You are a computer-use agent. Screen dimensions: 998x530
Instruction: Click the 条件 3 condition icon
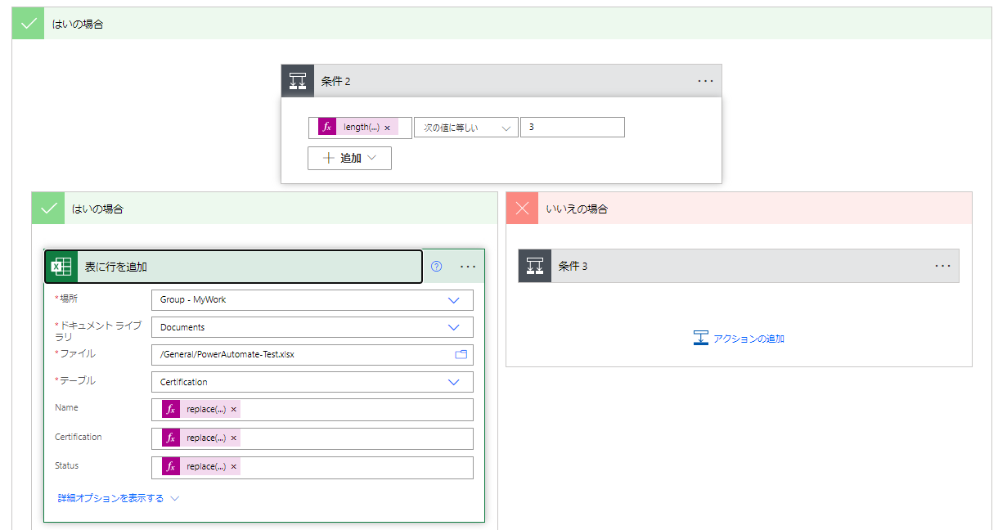pos(535,266)
